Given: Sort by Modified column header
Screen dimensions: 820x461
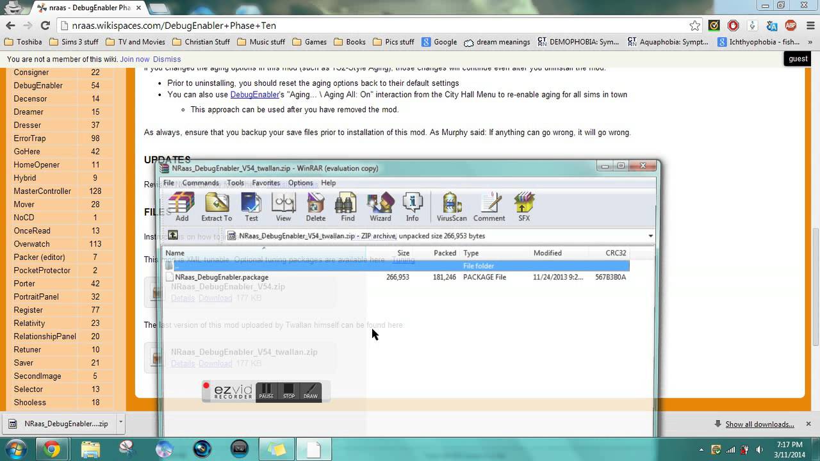Looking at the screenshot, I should click(x=559, y=253).
